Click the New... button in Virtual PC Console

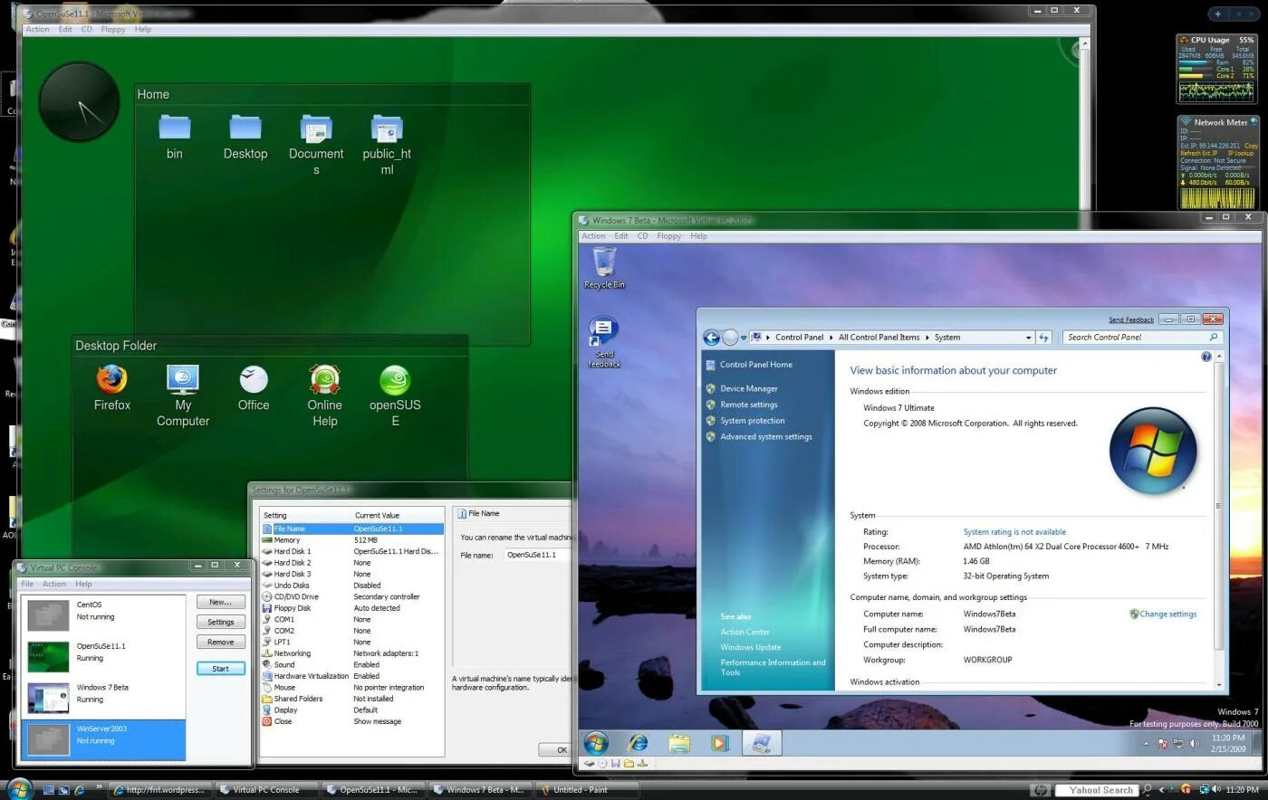point(220,602)
